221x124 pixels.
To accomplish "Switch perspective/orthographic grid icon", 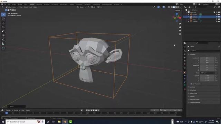I will (180, 34).
